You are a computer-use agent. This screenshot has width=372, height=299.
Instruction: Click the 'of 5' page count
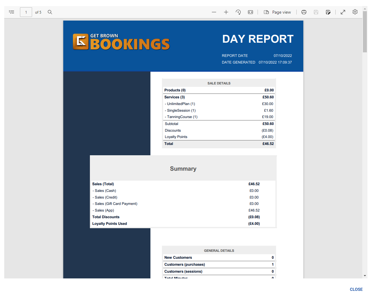click(38, 12)
